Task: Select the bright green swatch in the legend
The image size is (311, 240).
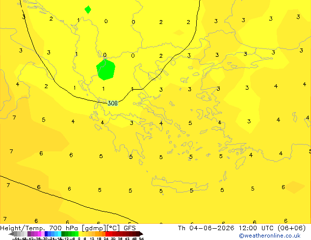Action: 77,234
